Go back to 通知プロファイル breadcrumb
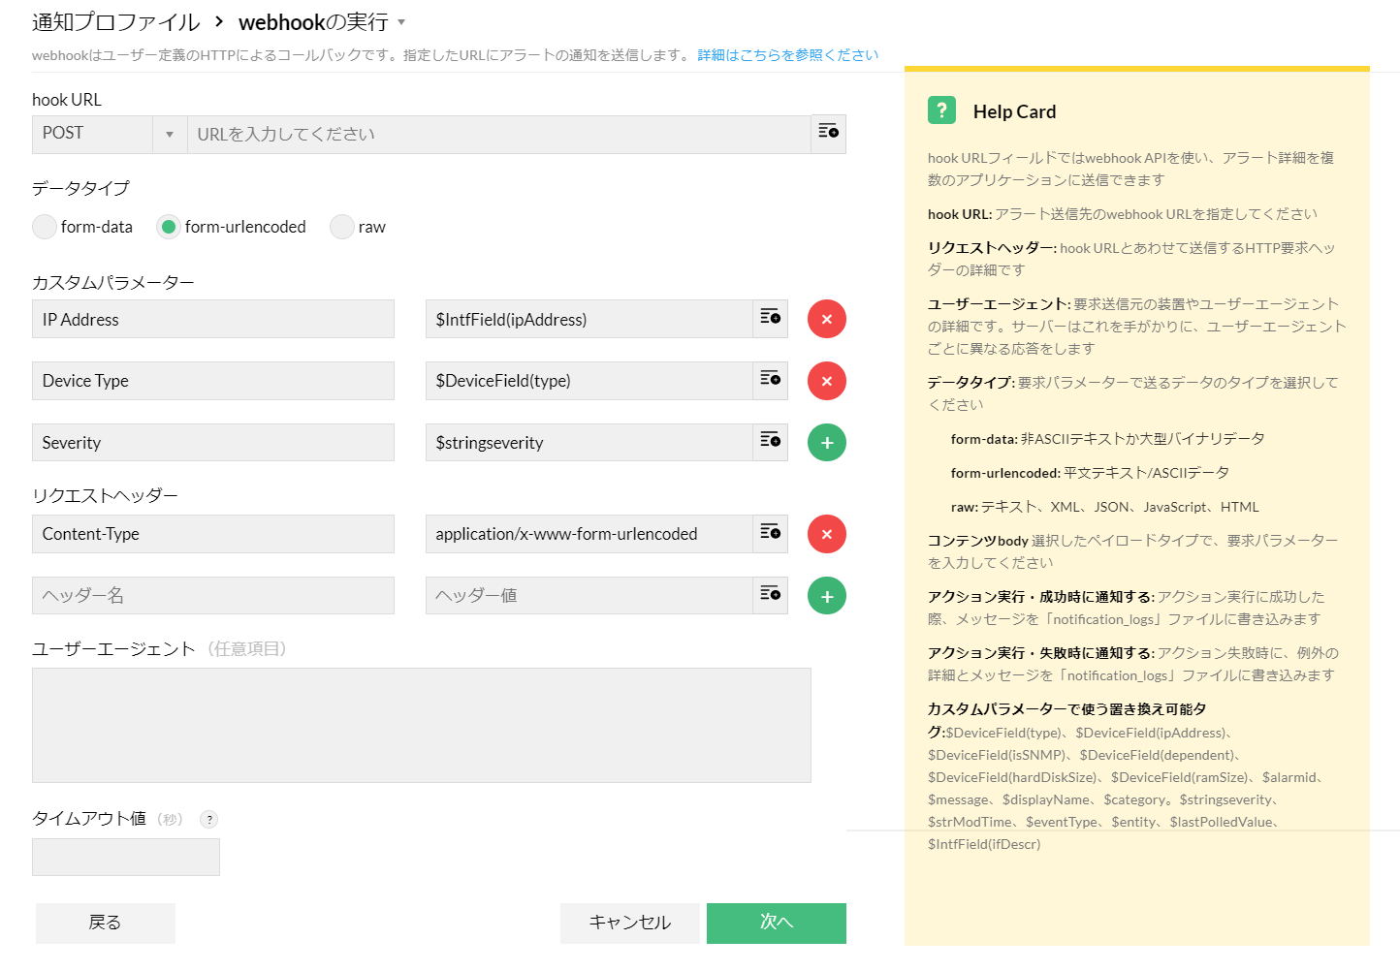 point(115,21)
